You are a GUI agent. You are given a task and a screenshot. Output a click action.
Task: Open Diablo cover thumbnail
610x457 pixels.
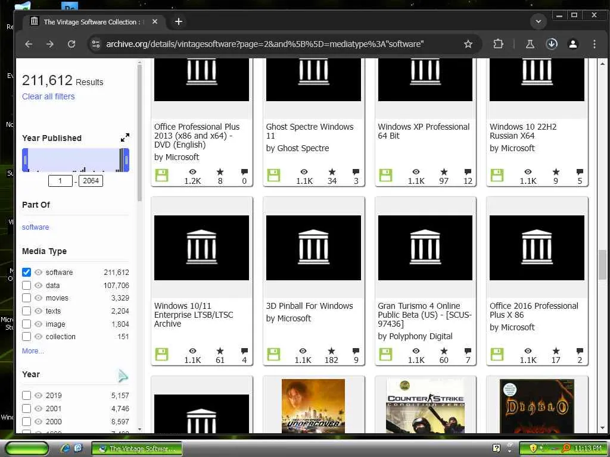point(537,406)
